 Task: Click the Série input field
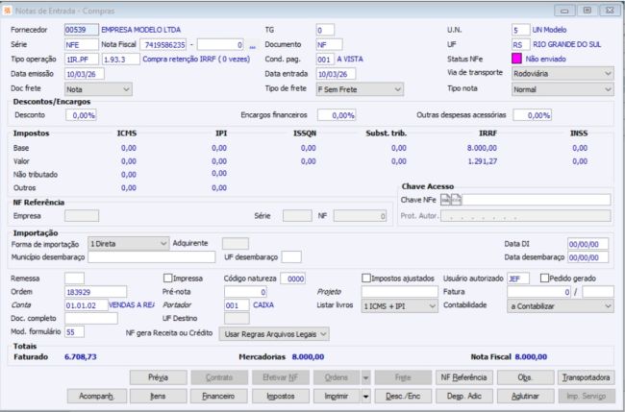click(x=82, y=44)
